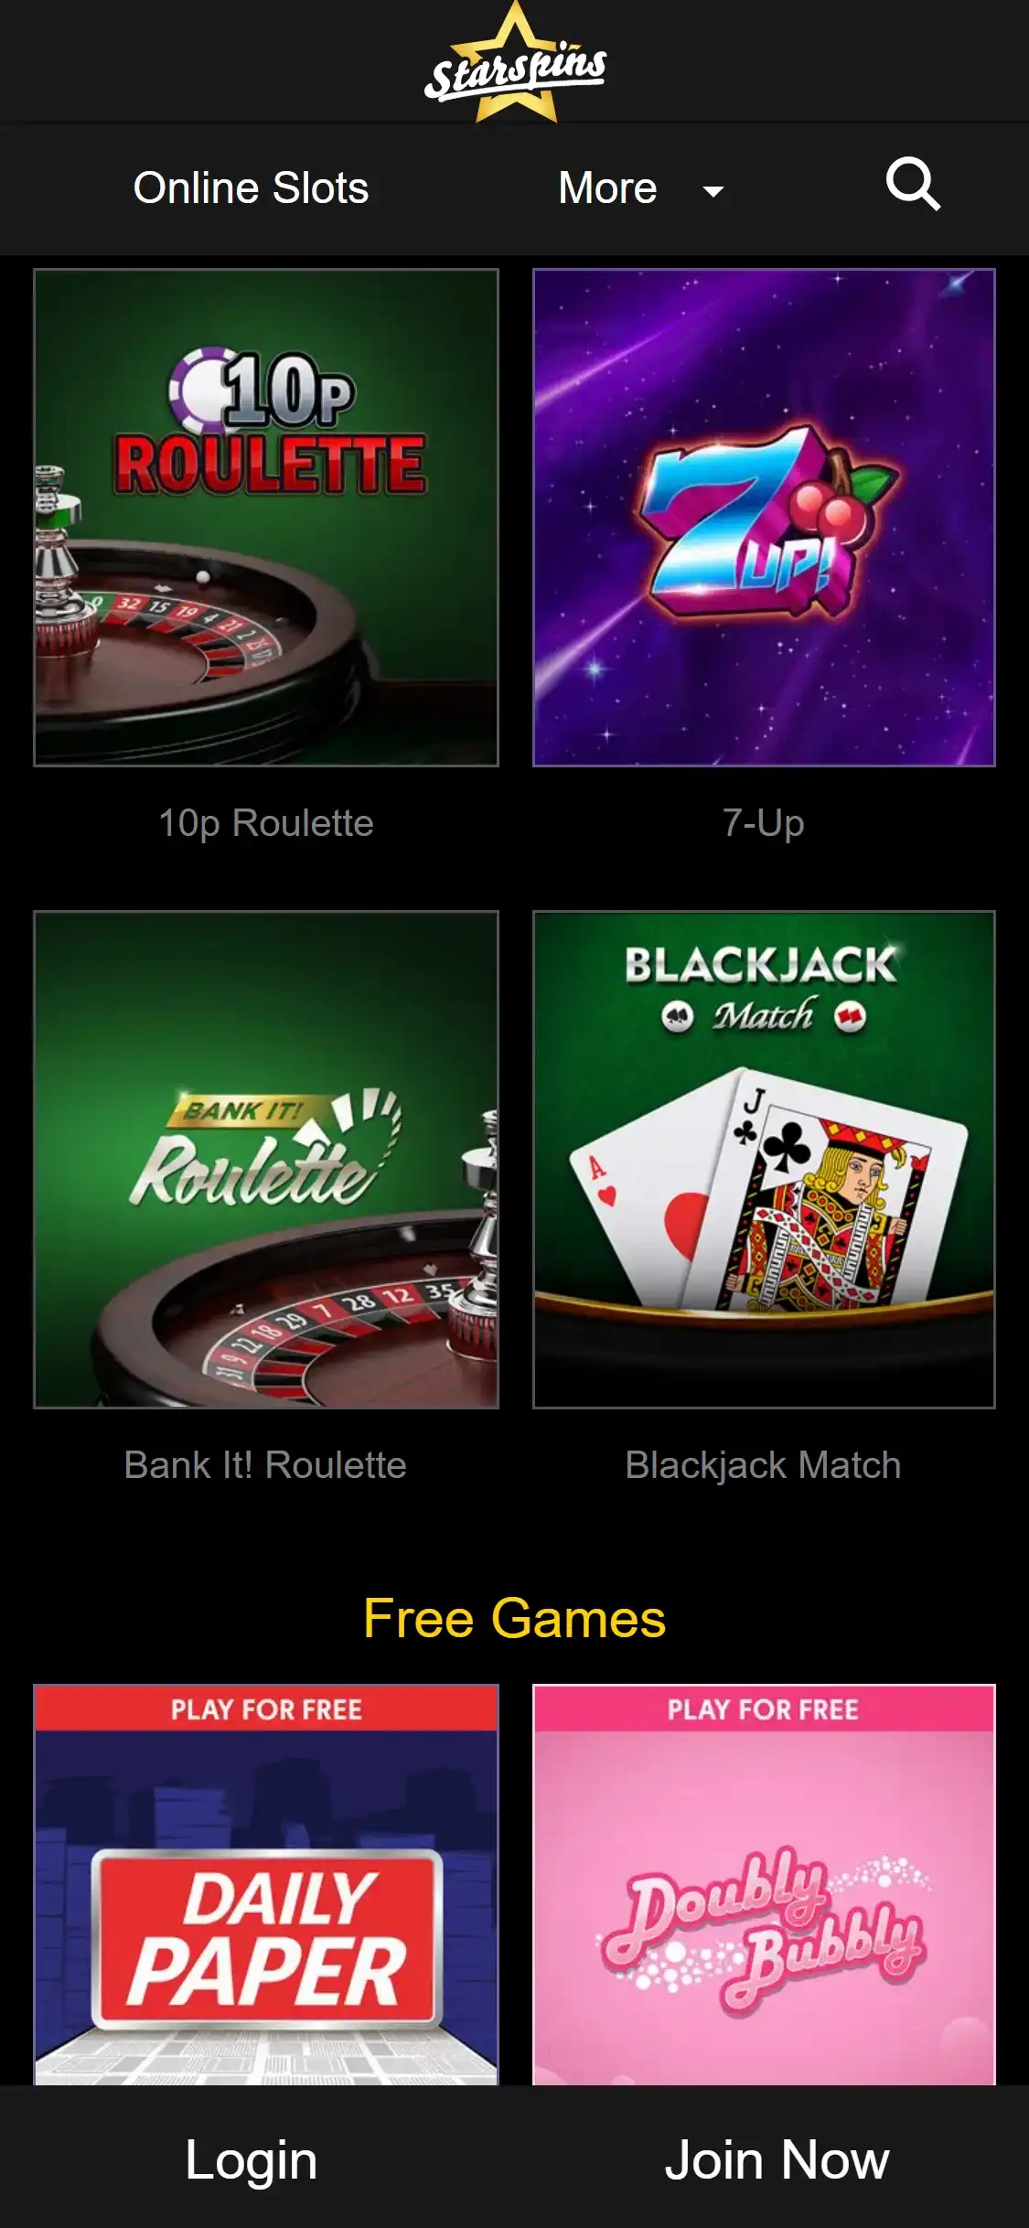Go to Online Slots
The height and width of the screenshot is (2228, 1029).
coord(251,188)
